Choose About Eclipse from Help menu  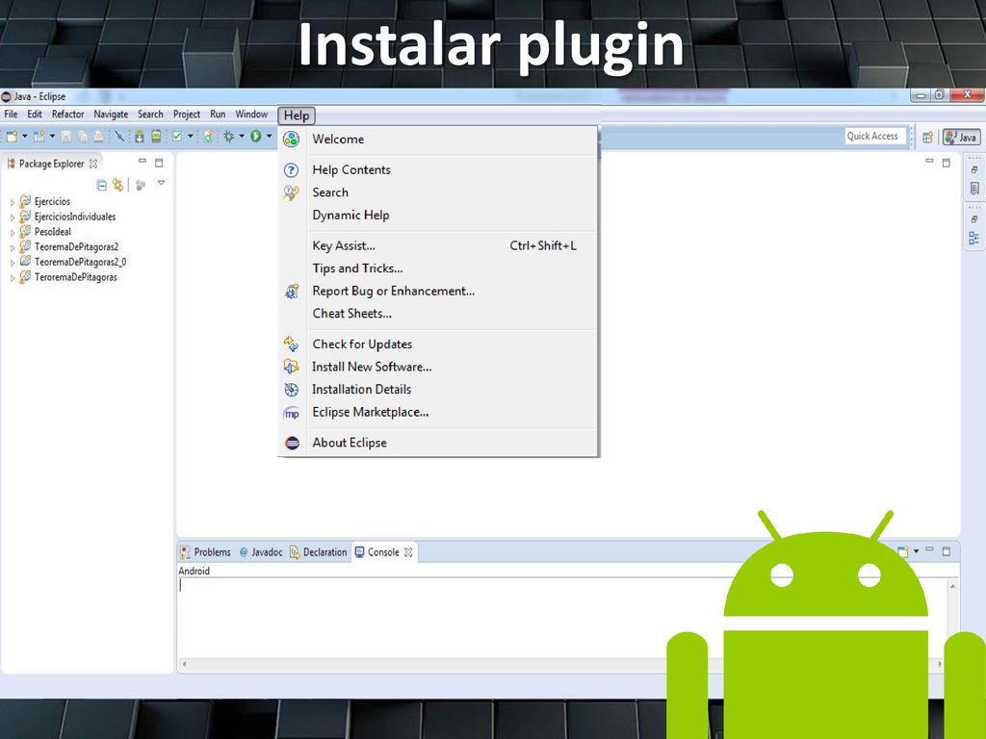coord(438,443)
